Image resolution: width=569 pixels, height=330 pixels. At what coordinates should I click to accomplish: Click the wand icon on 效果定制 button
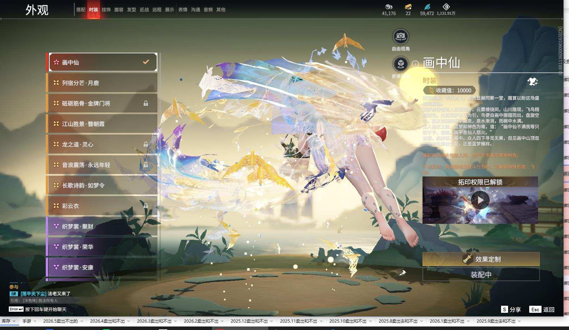(468, 259)
